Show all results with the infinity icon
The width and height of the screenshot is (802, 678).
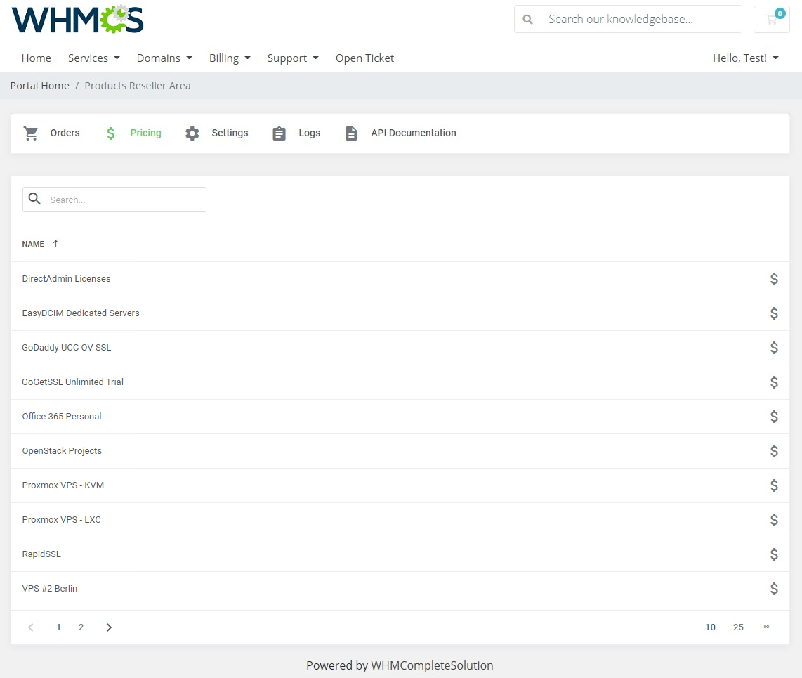point(766,627)
